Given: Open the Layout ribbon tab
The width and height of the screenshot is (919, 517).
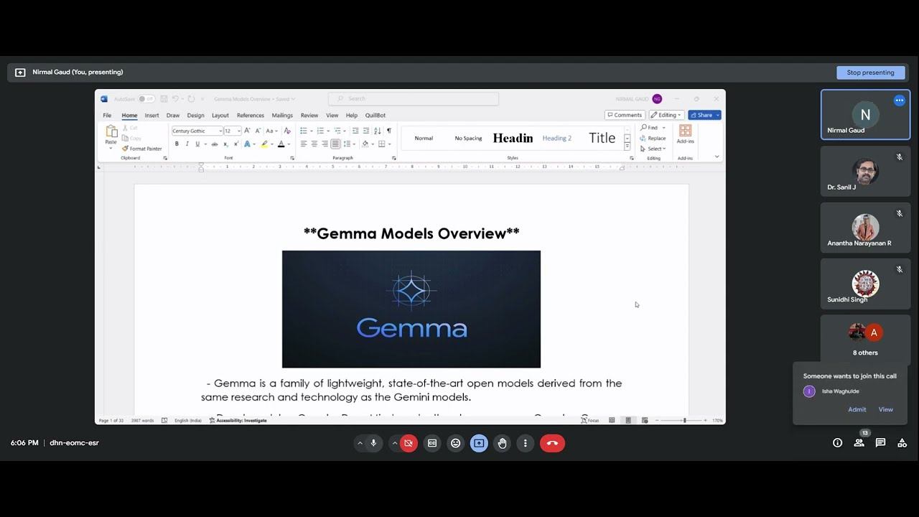Looking at the screenshot, I should (x=220, y=115).
